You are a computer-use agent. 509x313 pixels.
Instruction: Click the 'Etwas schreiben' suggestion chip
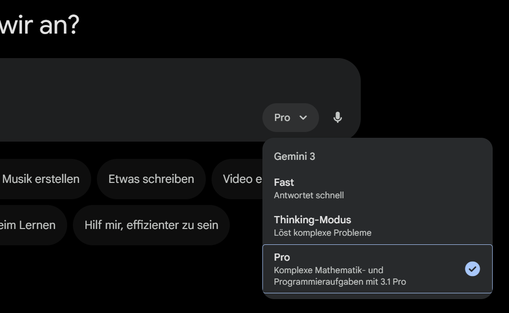tap(151, 179)
